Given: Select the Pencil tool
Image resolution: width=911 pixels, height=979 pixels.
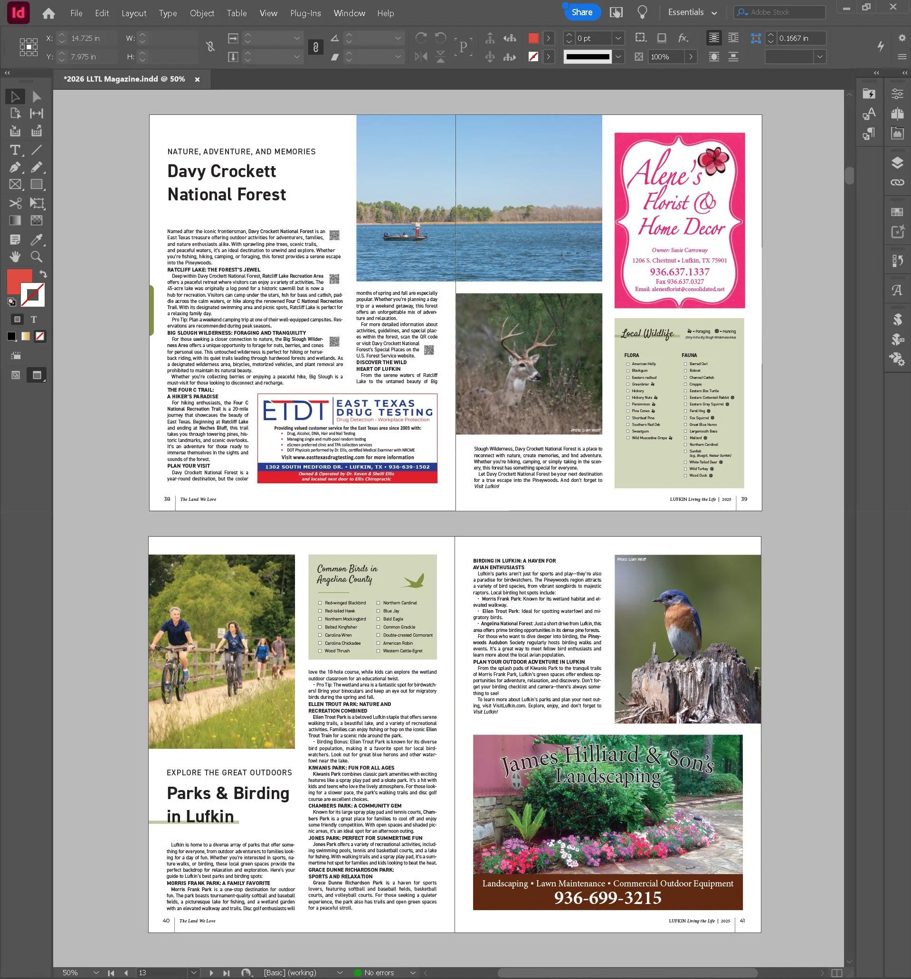Looking at the screenshot, I should pos(37,168).
